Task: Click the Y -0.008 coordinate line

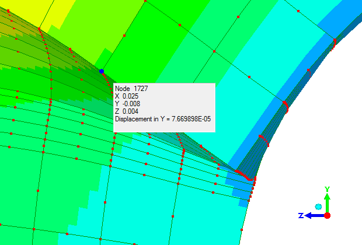Action: [127, 104]
